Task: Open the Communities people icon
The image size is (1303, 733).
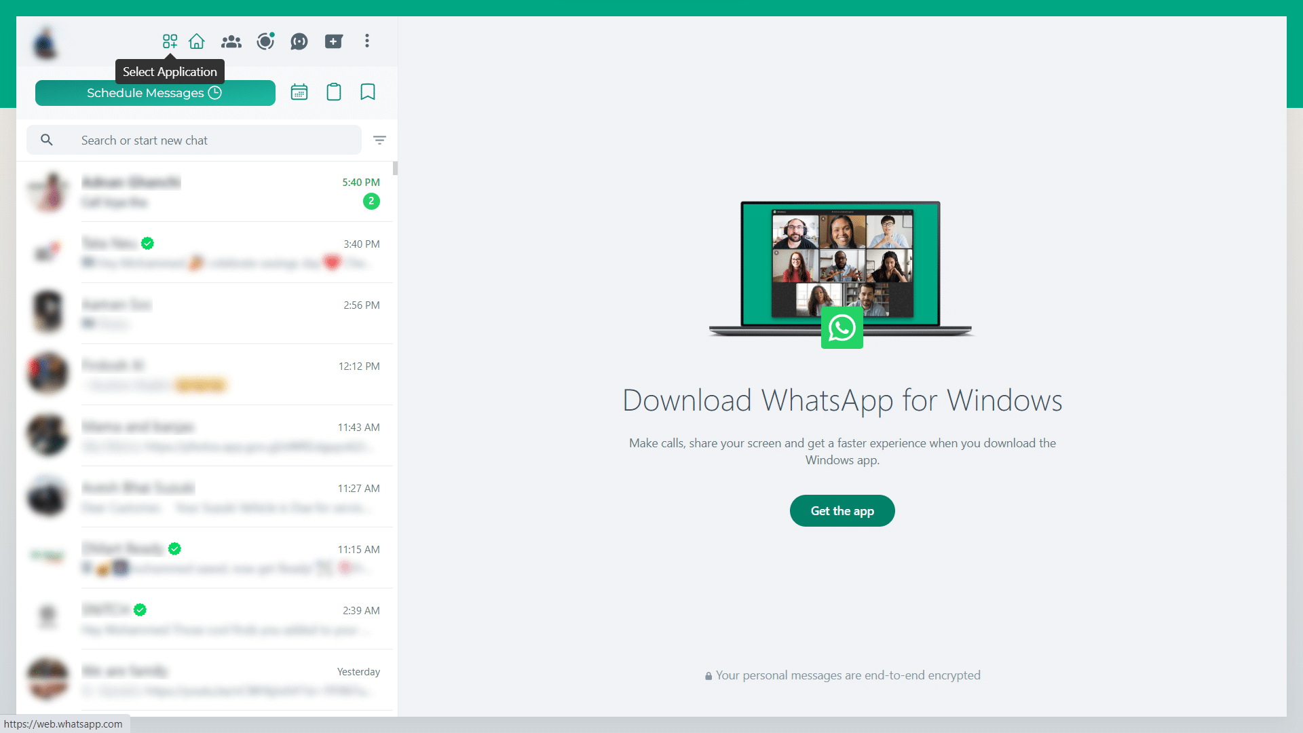Action: tap(231, 41)
